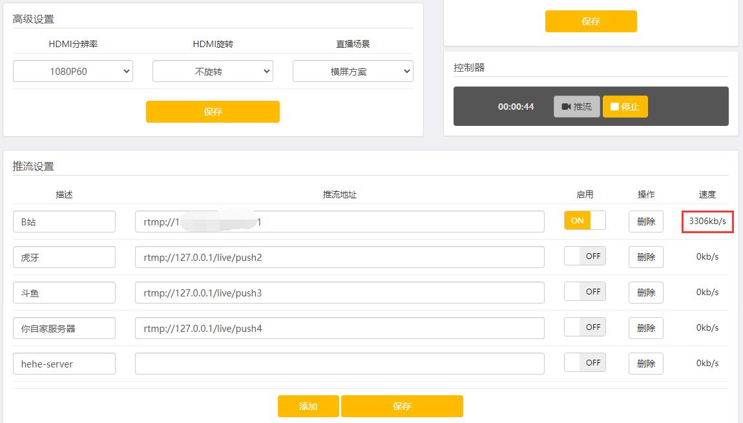Click the 添加 button
743x423 pixels.
pos(308,406)
